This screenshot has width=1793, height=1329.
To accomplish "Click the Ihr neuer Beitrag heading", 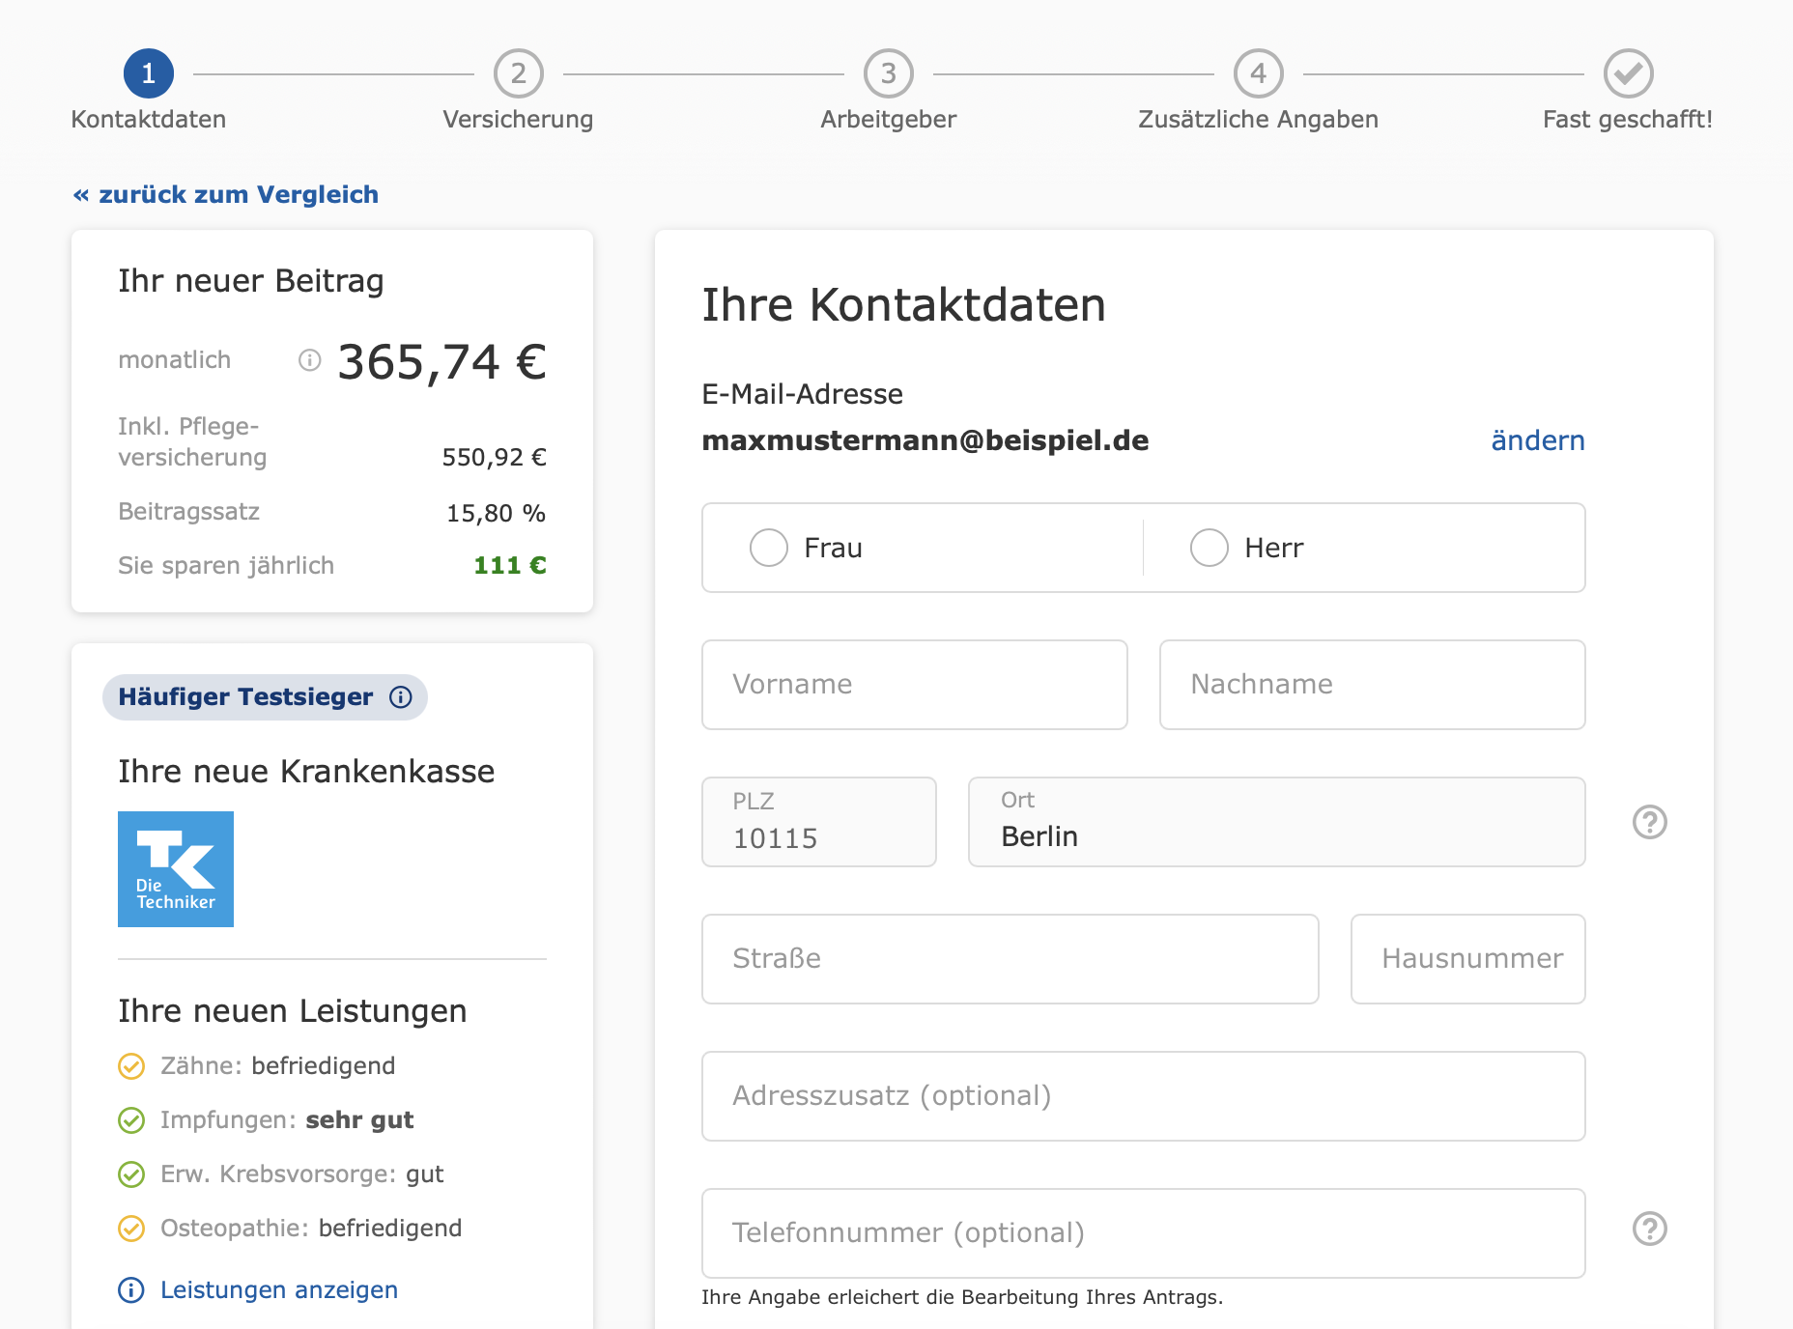I will coord(251,281).
